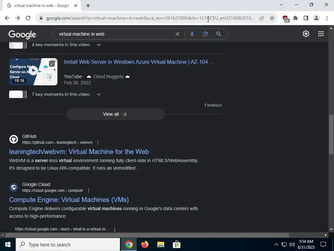The height and width of the screenshot is (251, 334).
Task: Click the GitHub favicon logo
Action: coord(14,139)
